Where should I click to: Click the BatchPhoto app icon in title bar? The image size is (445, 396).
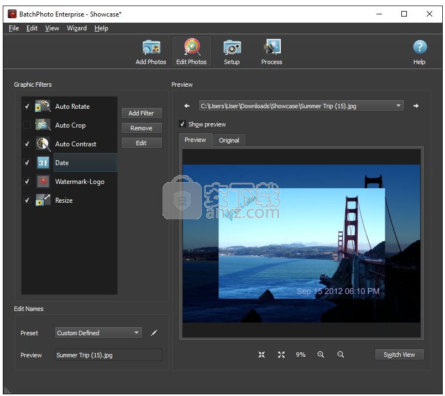tap(12, 14)
